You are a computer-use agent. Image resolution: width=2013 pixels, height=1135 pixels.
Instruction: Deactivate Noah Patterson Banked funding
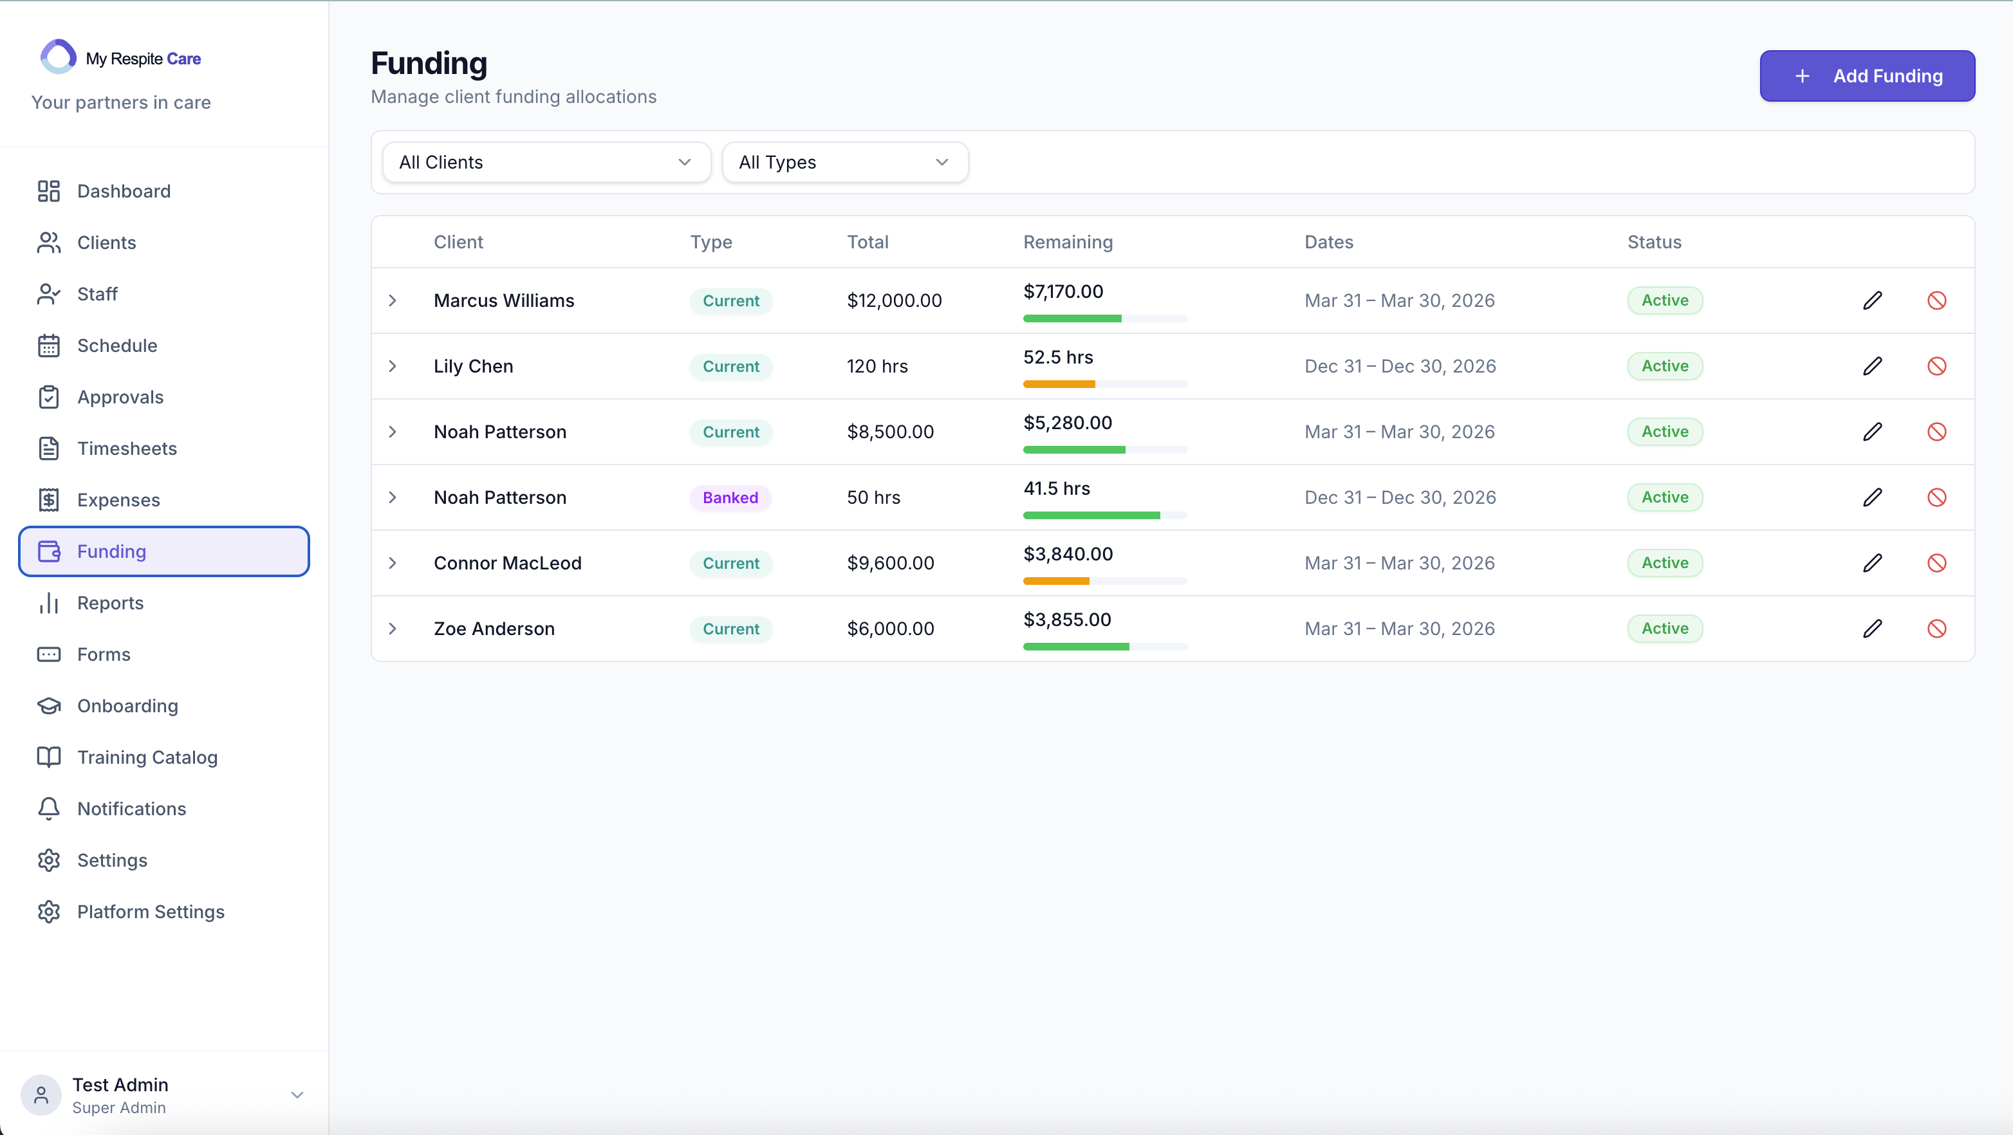(x=1936, y=497)
